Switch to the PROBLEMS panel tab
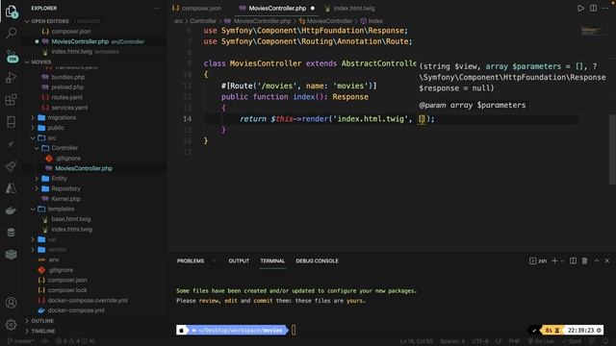This screenshot has height=346, width=616. pos(191,260)
